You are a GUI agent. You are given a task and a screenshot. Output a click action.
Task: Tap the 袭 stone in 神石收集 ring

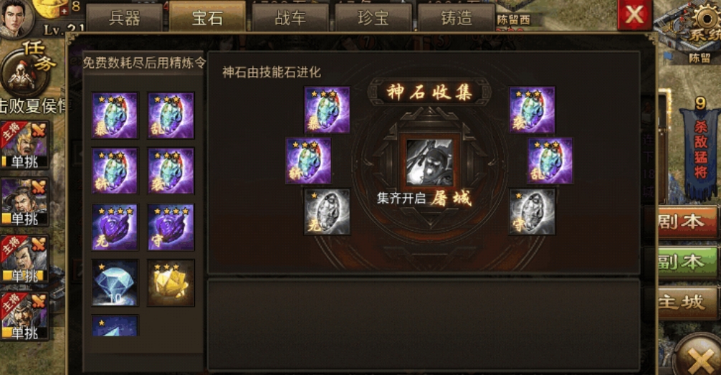(x=532, y=110)
